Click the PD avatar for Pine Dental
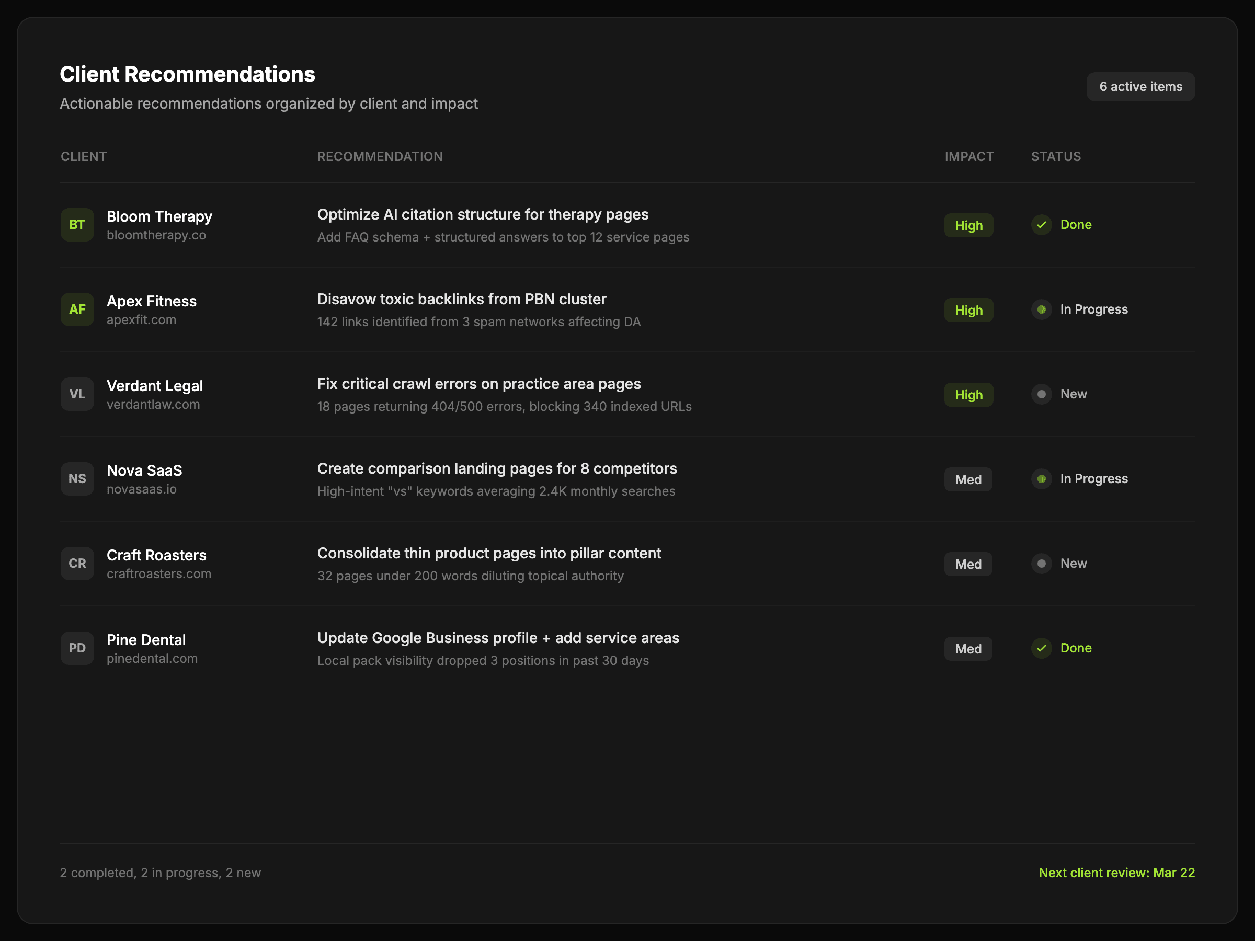Image resolution: width=1255 pixels, height=941 pixels. tap(77, 648)
